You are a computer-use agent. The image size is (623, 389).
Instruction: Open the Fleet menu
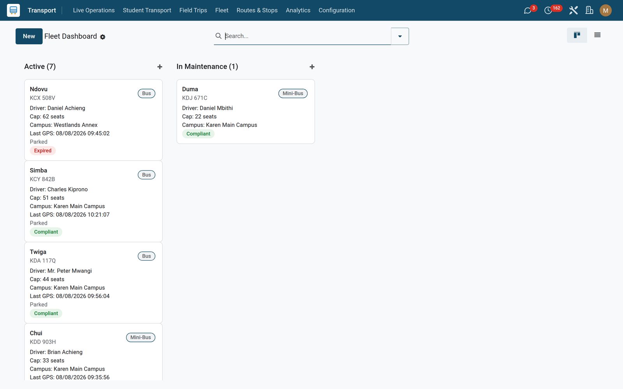tap(222, 11)
